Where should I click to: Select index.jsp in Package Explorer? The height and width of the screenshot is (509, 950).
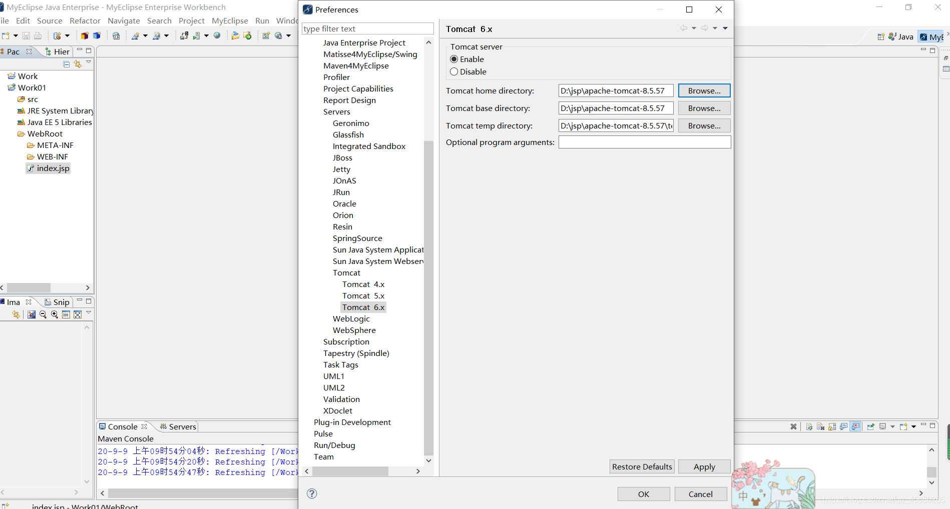click(49, 168)
